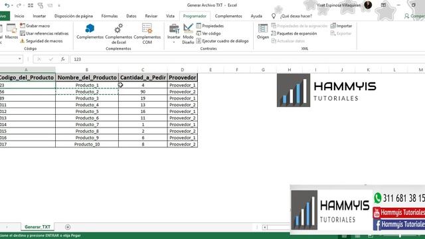Click the horizontal scrollbar left arrow
Screen dimensions: 425x239
pyautogui.click(x=264, y=227)
